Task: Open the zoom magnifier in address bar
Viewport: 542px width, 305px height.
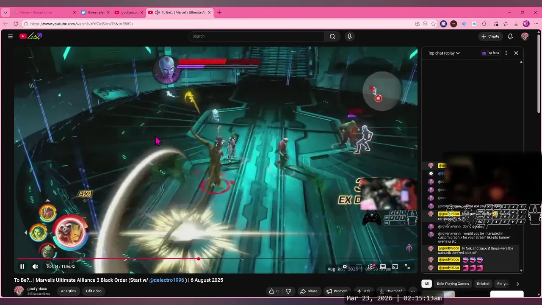Action: [425, 24]
